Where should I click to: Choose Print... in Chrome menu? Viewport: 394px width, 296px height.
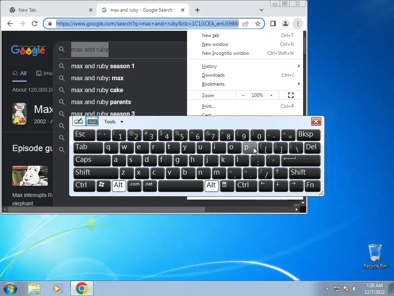(245, 106)
